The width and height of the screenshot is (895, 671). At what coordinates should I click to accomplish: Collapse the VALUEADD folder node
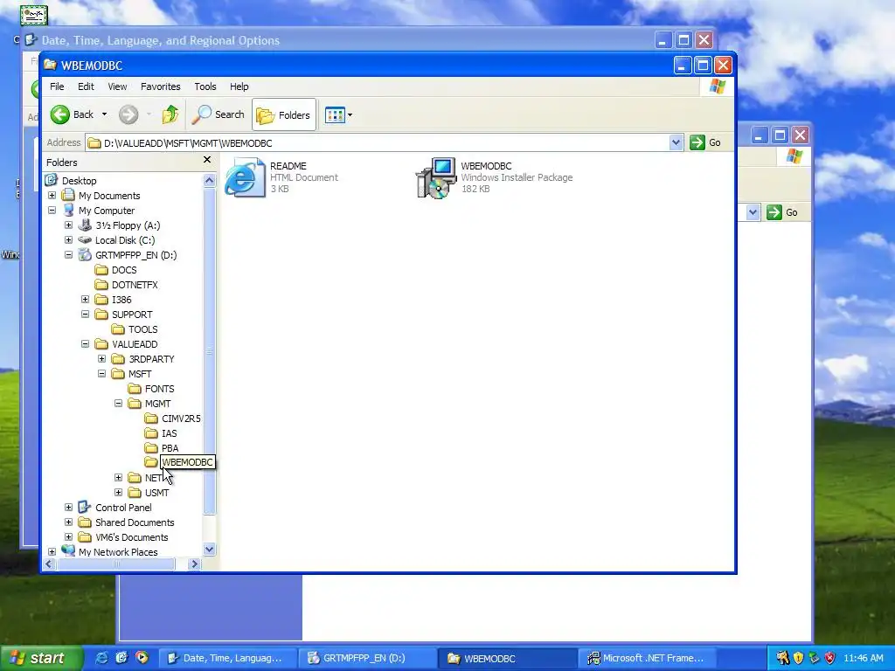(85, 343)
